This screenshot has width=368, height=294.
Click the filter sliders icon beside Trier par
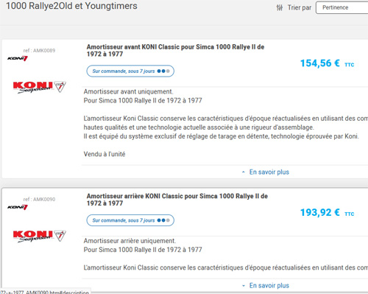point(280,8)
